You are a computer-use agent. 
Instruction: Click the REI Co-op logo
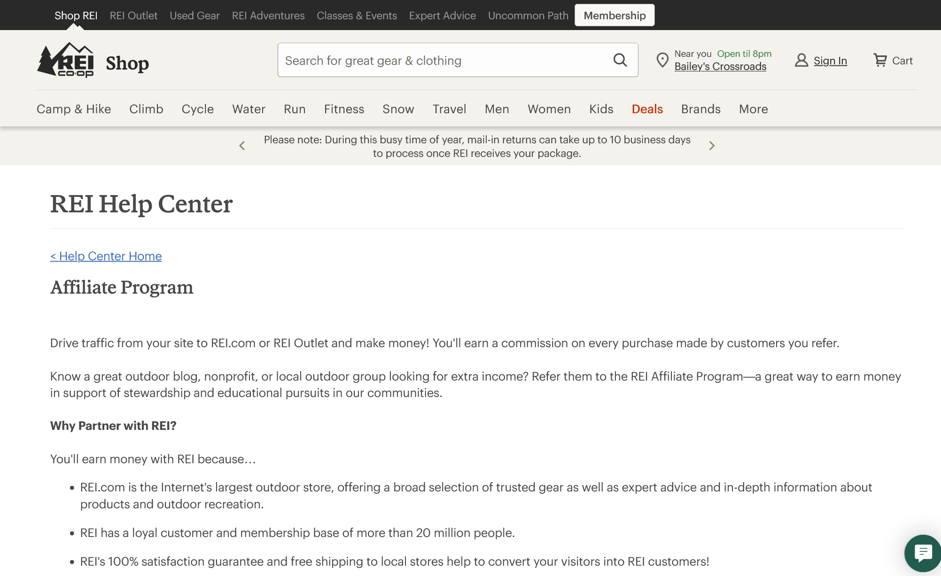[65, 60]
